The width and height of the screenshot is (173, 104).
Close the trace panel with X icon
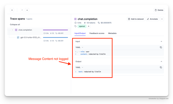click(12, 10)
